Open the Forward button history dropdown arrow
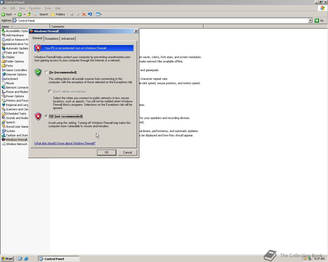This screenshot has width=328, height=262. pyautogui.click(x=24, y=14)
